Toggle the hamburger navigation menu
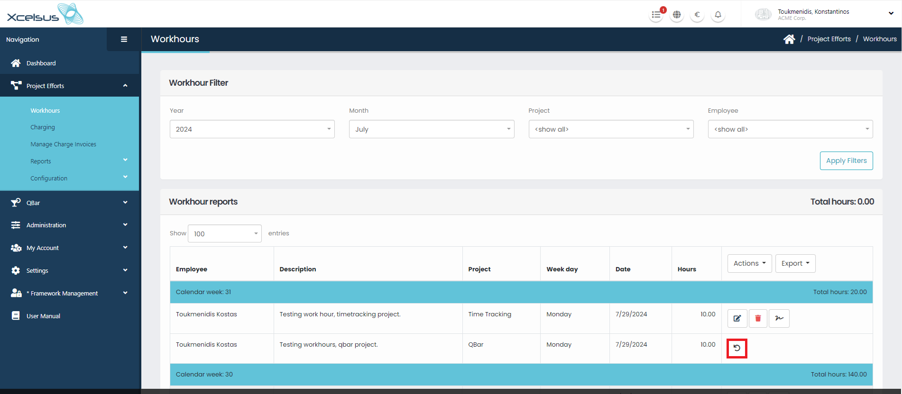 pos(124,39)
